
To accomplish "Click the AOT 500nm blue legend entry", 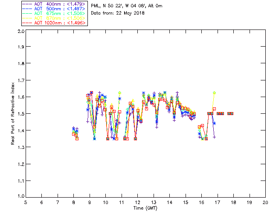I will coord(54,9).
